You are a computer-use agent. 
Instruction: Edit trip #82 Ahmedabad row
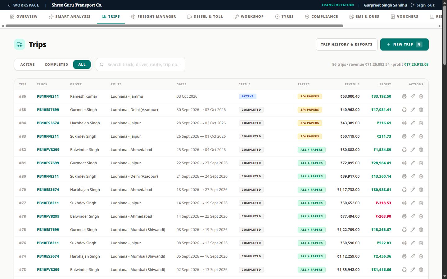(413, 150)
